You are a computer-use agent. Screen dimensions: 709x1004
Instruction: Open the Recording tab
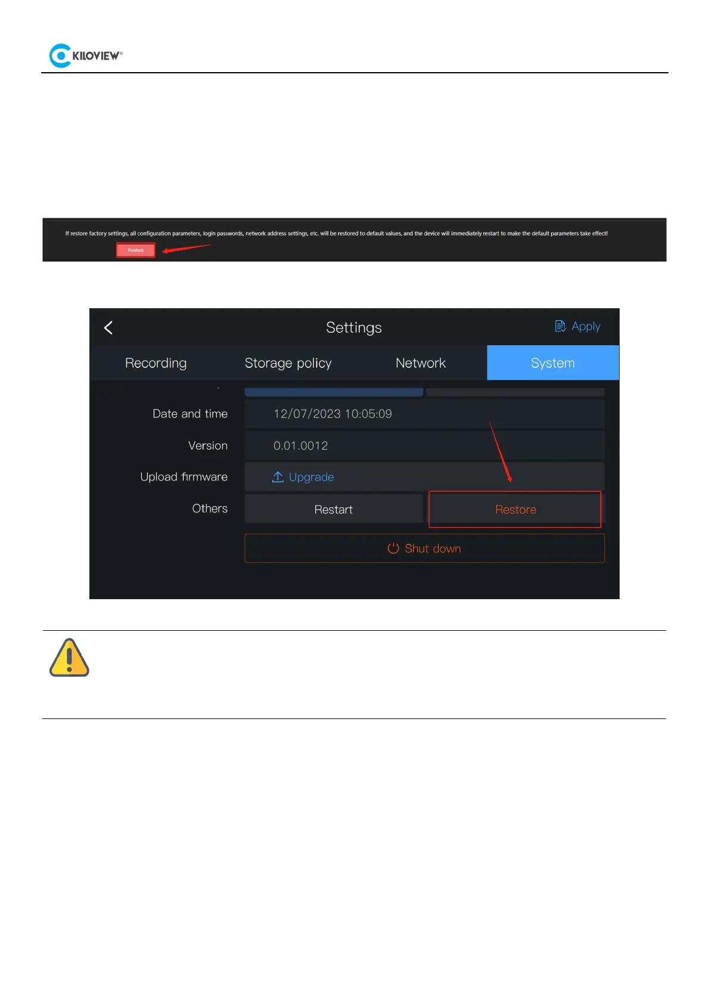tap(156, 363)
